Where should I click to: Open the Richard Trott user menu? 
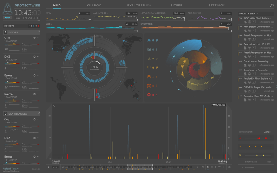click(x=11, y=169)
